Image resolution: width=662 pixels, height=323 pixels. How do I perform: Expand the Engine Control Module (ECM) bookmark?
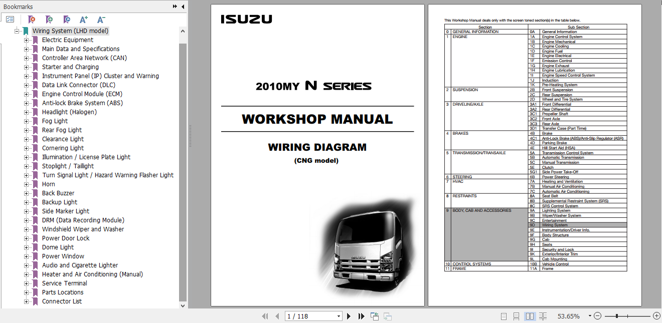point(26,94)
